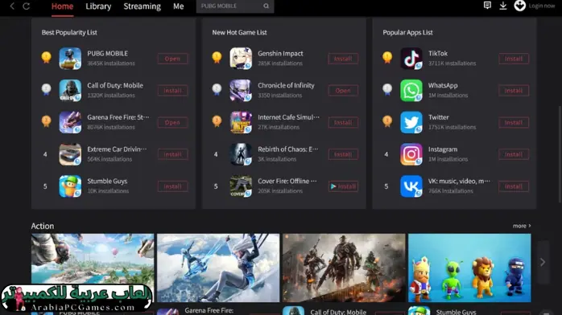Click the Extreme Car Driving icon
Screen dimensions: 562x315
pos(70,154)
